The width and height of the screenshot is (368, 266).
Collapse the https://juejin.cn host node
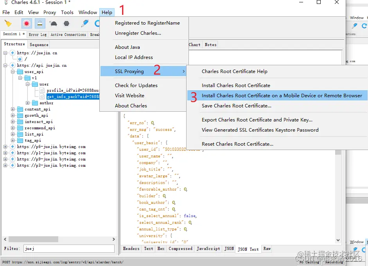tap(5, 53)
